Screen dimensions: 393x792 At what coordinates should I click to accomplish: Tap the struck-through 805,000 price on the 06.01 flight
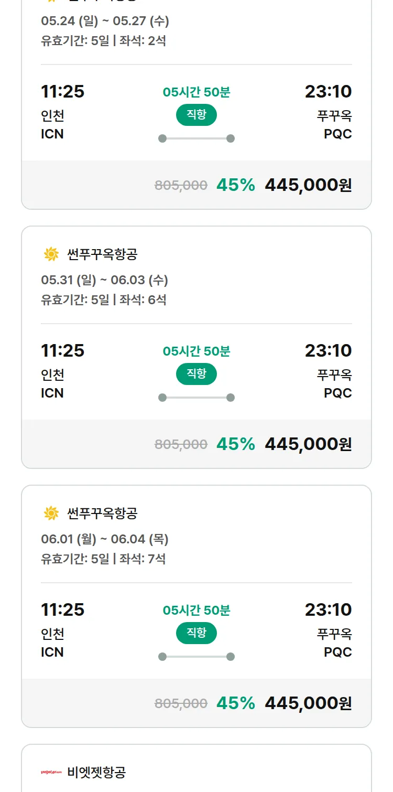tap(181, 703)
